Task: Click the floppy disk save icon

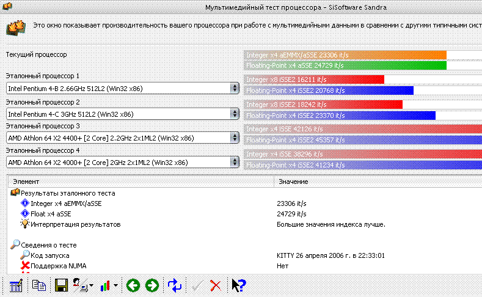Action: (61, 285)
